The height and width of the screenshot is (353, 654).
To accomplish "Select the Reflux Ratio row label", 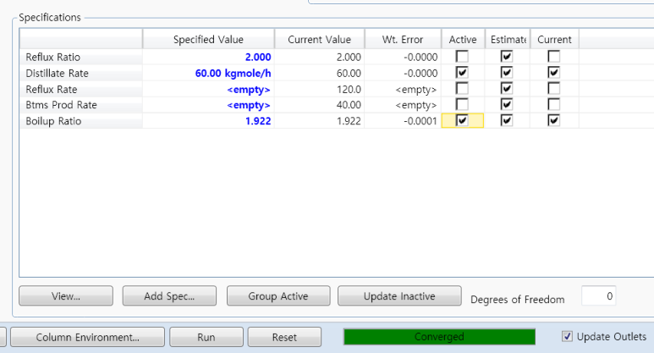I will pyautogui.click(x=81, y=57).
